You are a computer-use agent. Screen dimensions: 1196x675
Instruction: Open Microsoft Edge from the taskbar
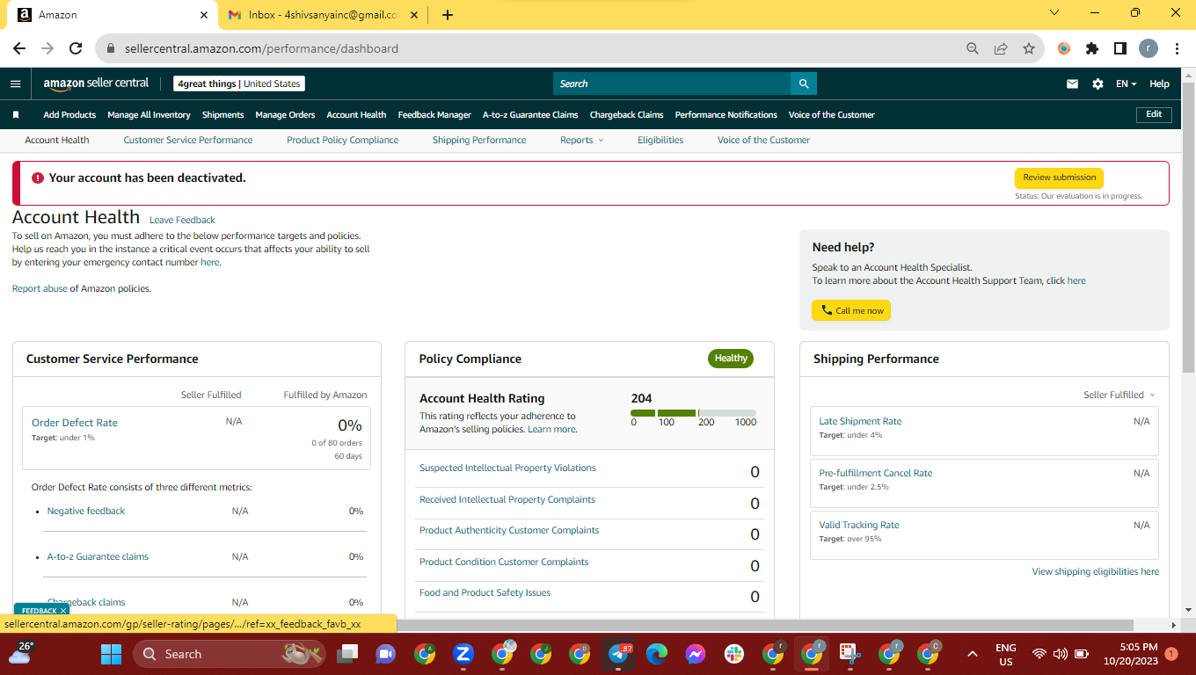pos(657,654)
